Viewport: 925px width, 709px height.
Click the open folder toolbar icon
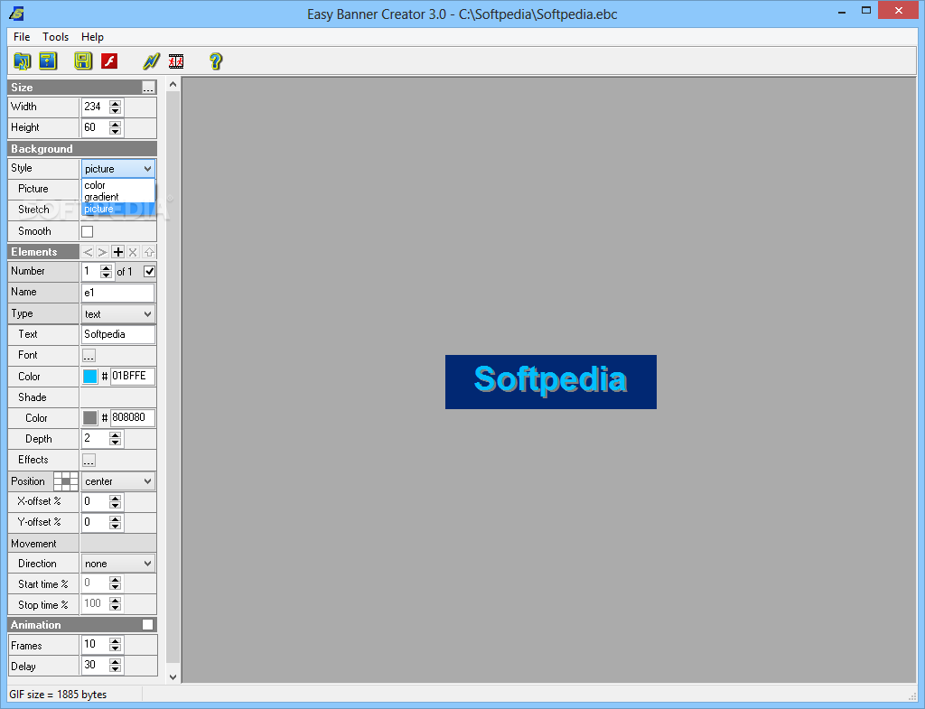(x=22, y=61)
